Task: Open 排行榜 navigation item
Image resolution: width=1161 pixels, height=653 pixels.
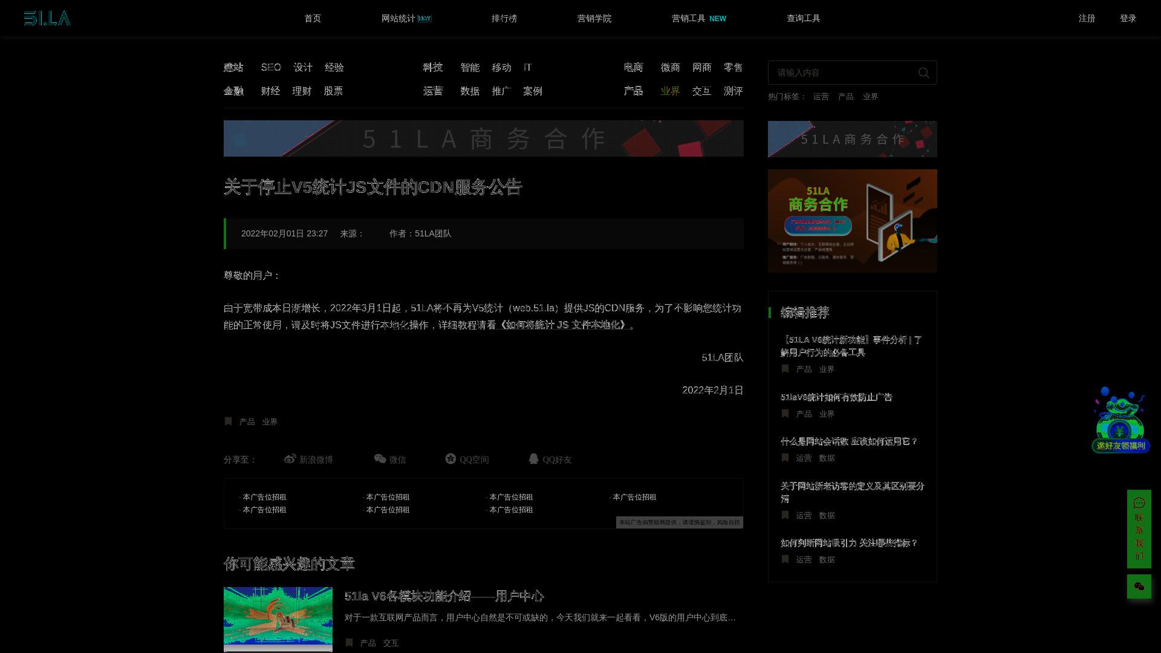Action: [x=504, y=18]
